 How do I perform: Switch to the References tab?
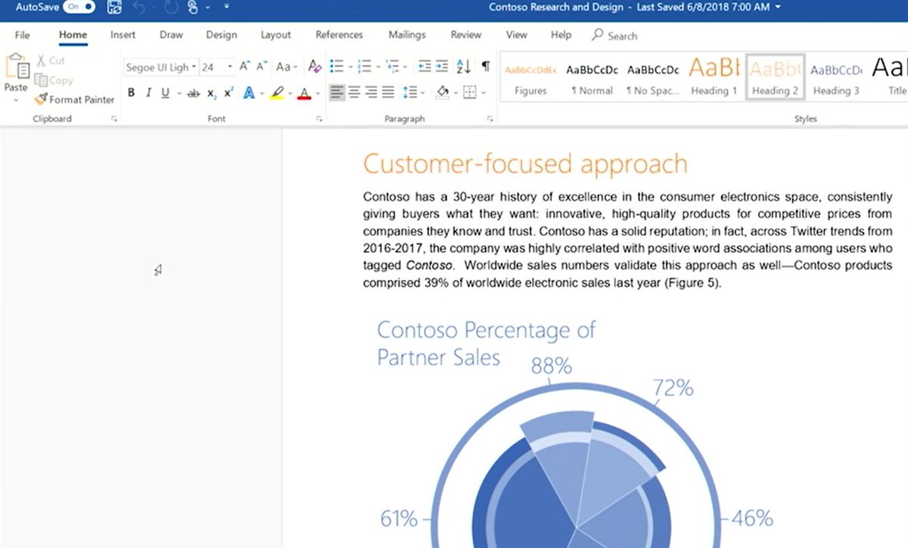point(339,35)
